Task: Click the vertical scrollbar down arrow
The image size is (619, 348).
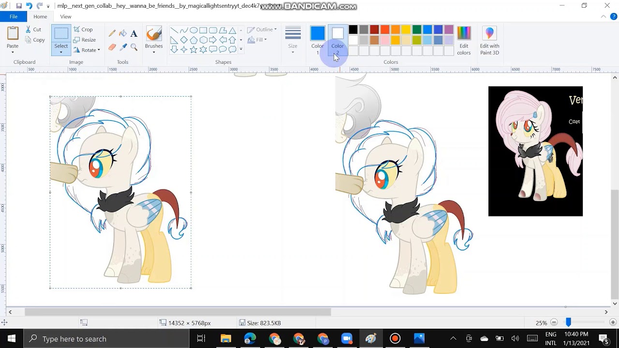Action: click(615, 304)
